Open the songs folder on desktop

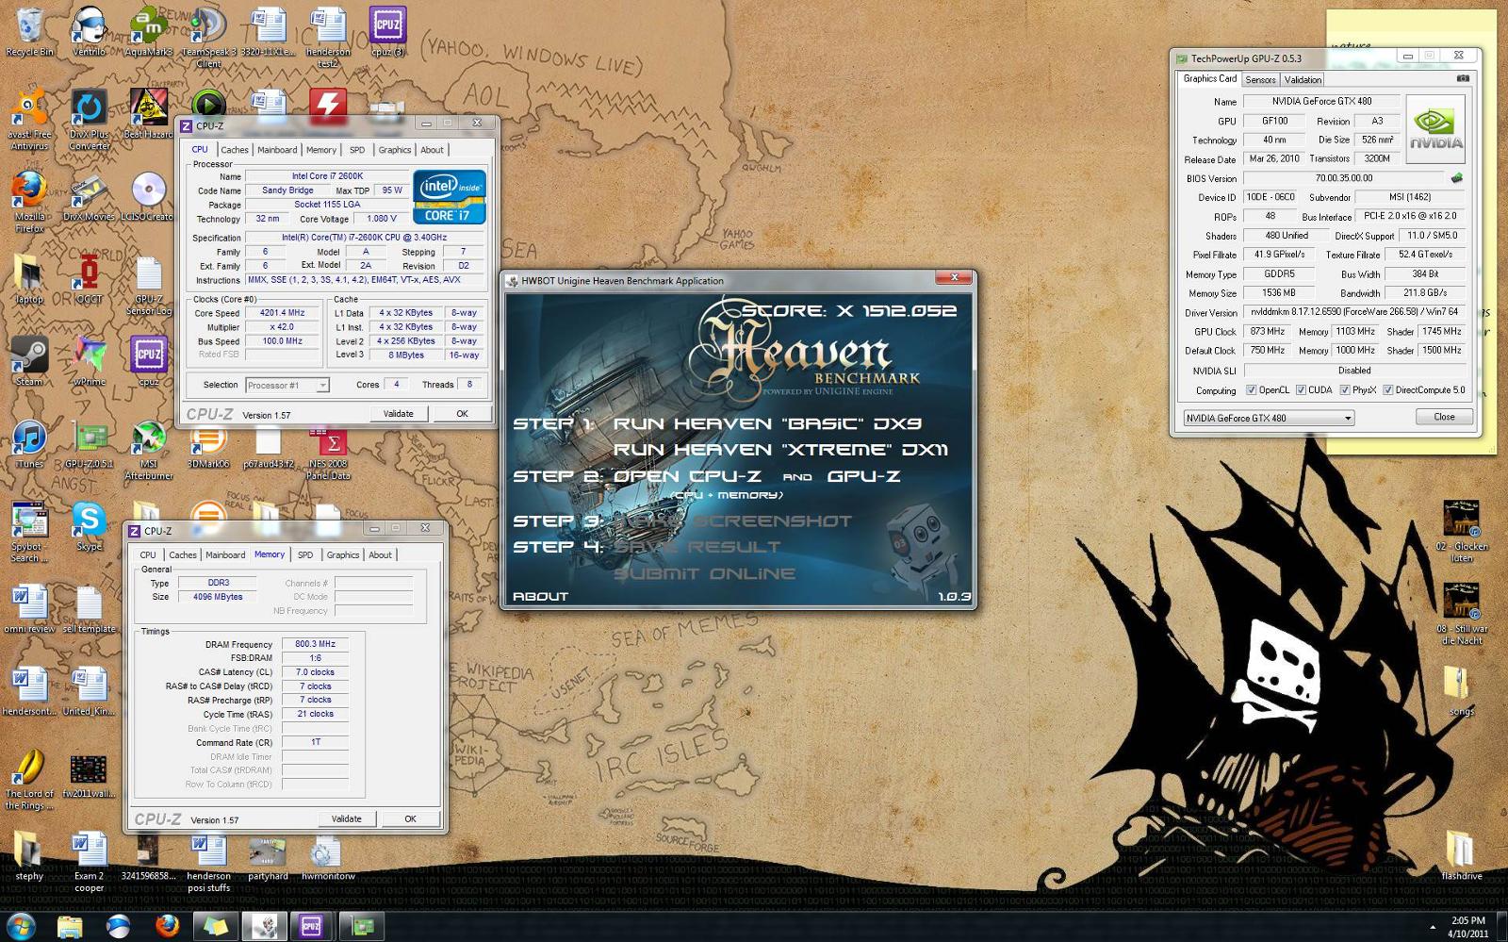[x=1461, y=691]
